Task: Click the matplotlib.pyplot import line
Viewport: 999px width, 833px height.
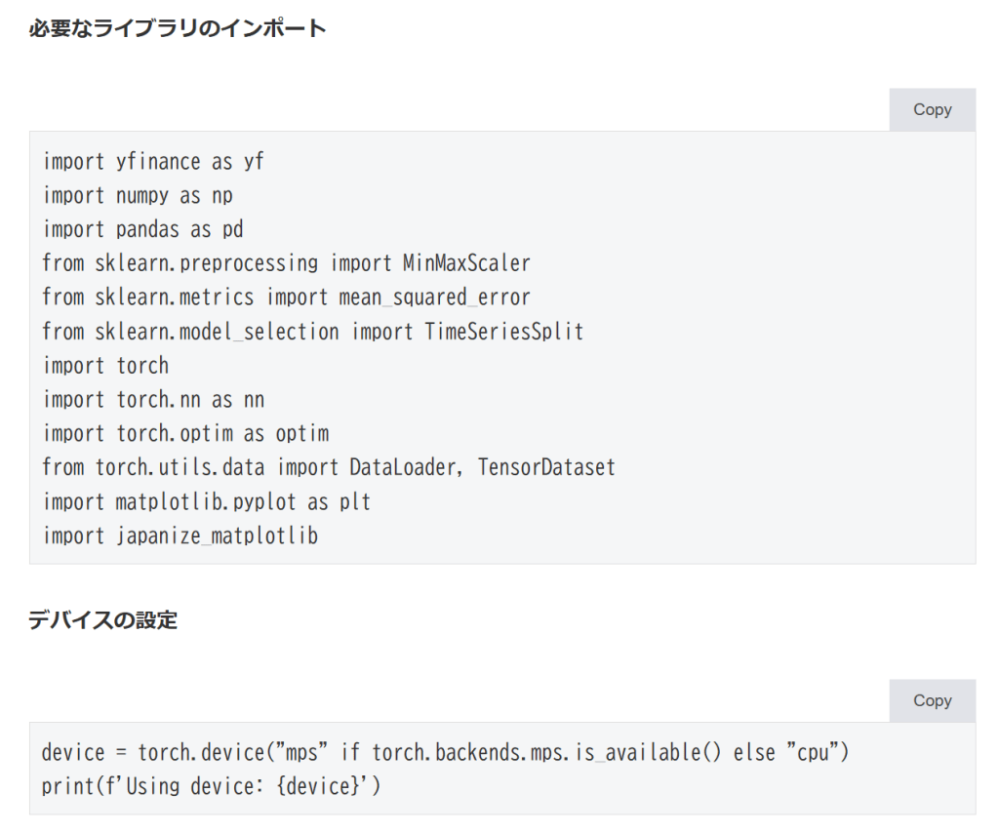Action: [206, 501]
